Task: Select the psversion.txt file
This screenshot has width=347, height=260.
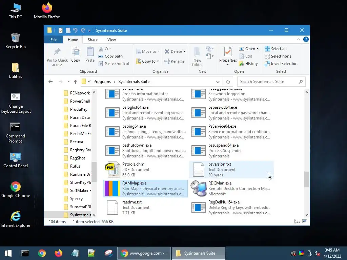Action: (x=231, y=169)
